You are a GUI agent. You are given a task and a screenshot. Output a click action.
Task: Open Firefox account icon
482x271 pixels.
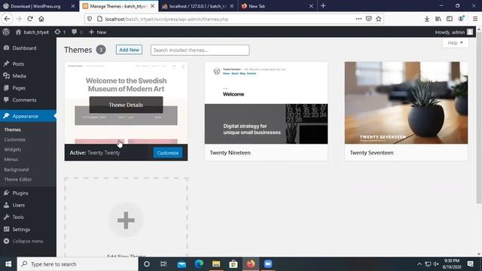pos(461,19)
